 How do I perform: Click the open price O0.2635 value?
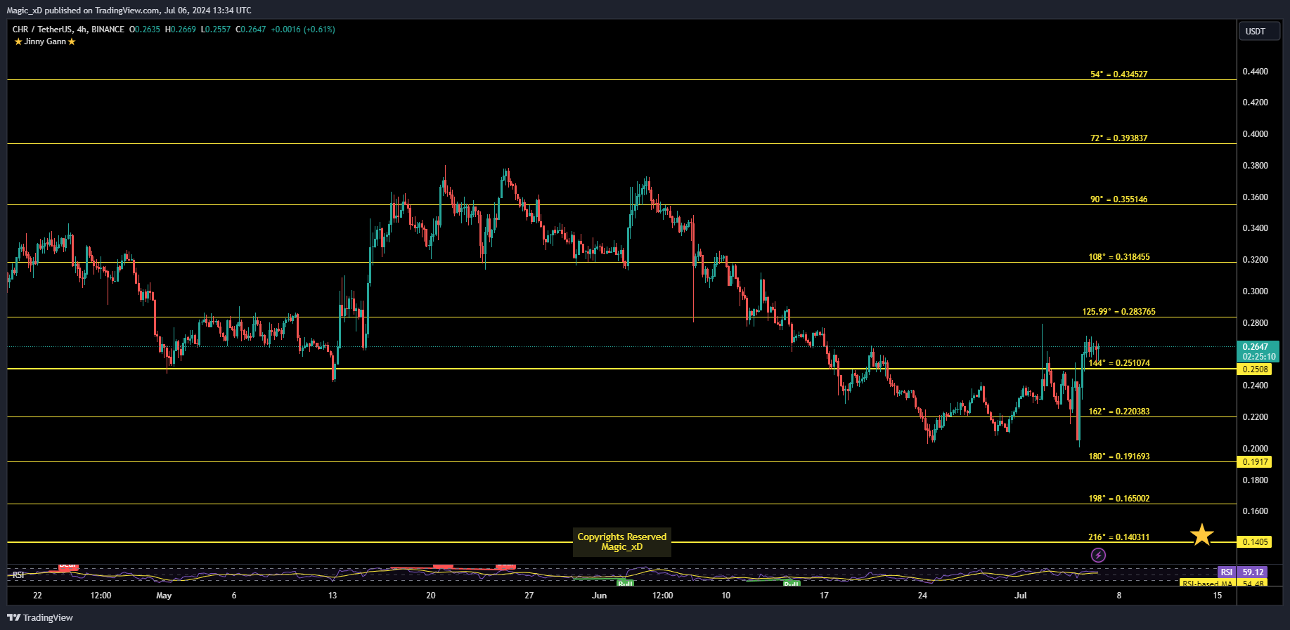click(145, 29)
